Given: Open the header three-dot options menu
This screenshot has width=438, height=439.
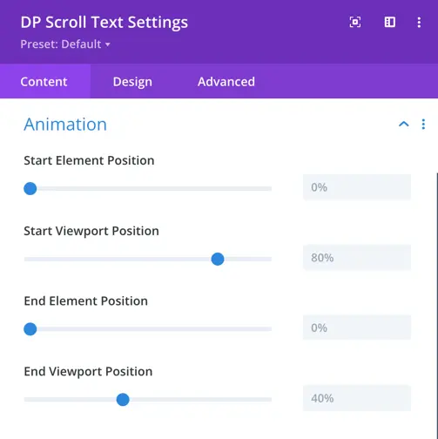Looking at the screenshot, I should point(419,22).
